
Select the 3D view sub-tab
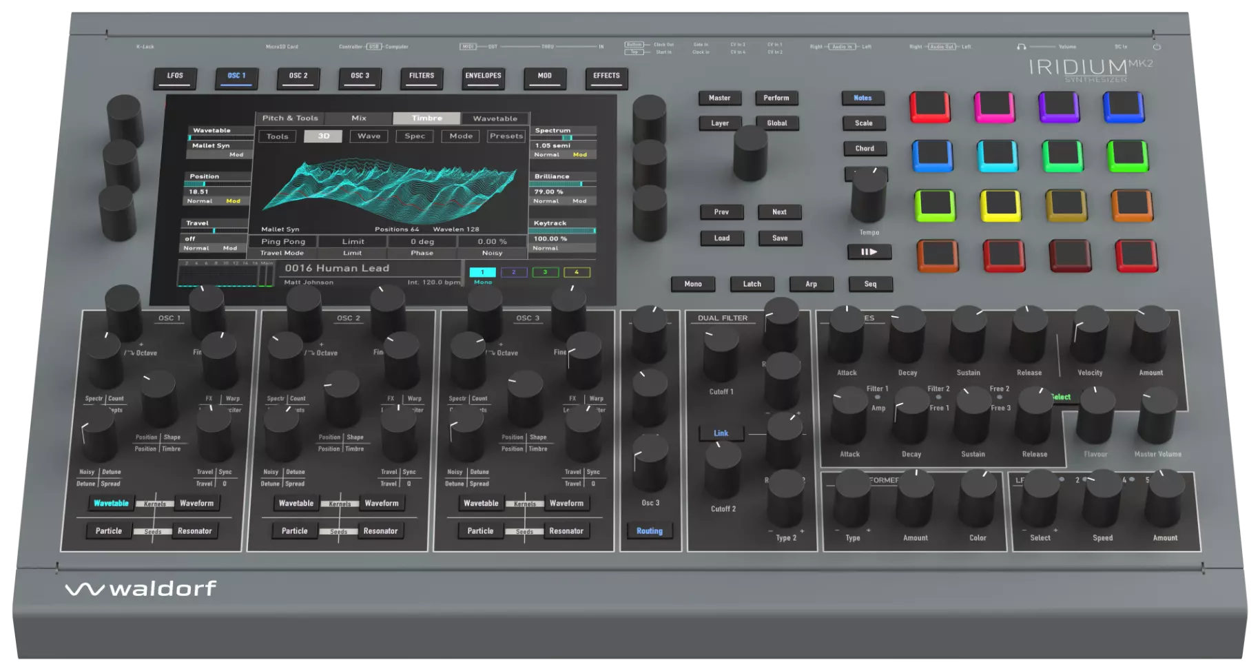(x=324, y=136)
